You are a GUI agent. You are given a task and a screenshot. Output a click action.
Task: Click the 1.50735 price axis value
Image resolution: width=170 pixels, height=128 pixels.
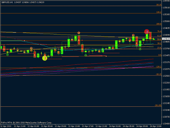[166, 117]
